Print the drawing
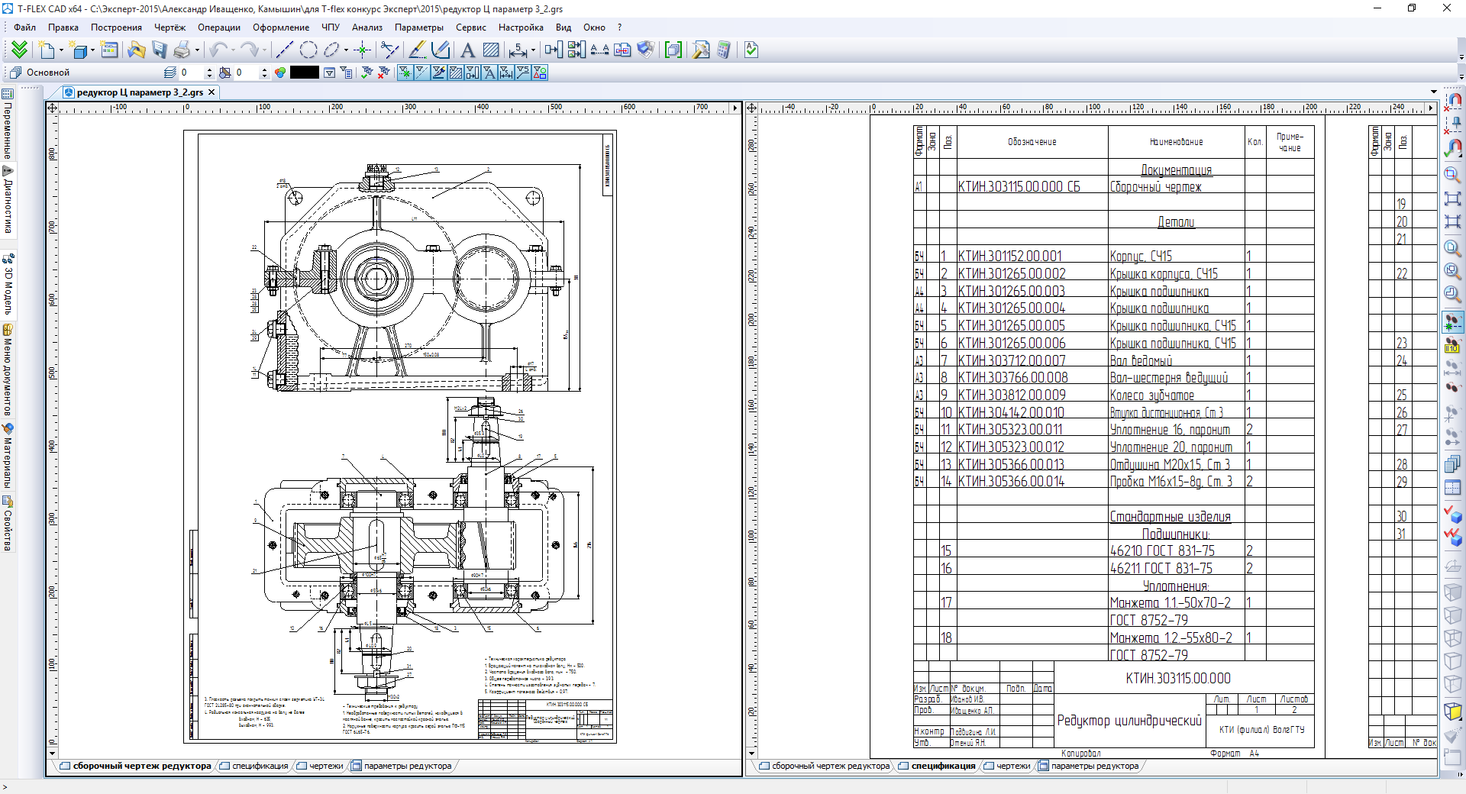The image size is (1466, 794). click(x=182, y=50)
